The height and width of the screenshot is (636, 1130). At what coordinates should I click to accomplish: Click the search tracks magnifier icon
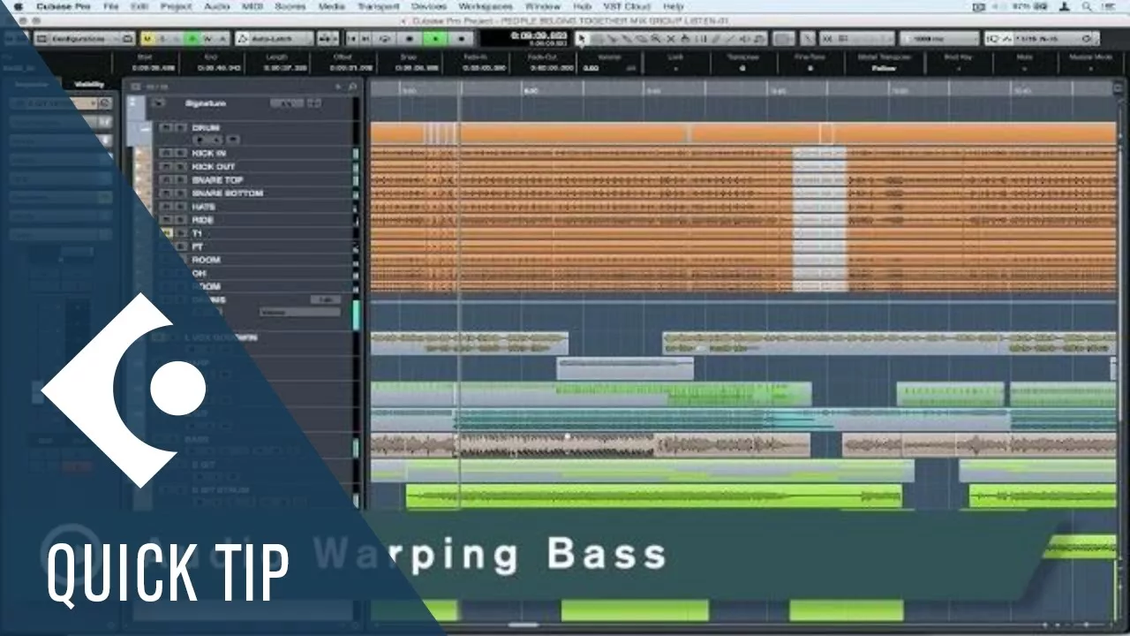point(352,87)
